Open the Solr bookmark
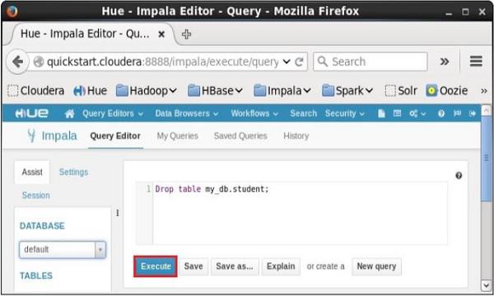The width and height of the screenshot is (494, 296). [x=401, y=90]
